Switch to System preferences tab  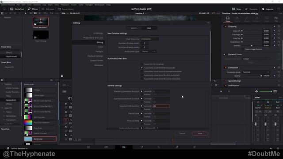point(134,28)
